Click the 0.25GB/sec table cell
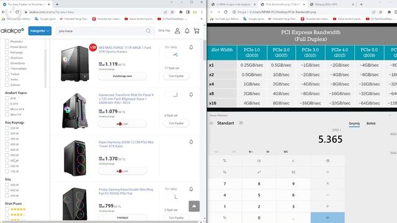 coord(251,65)
